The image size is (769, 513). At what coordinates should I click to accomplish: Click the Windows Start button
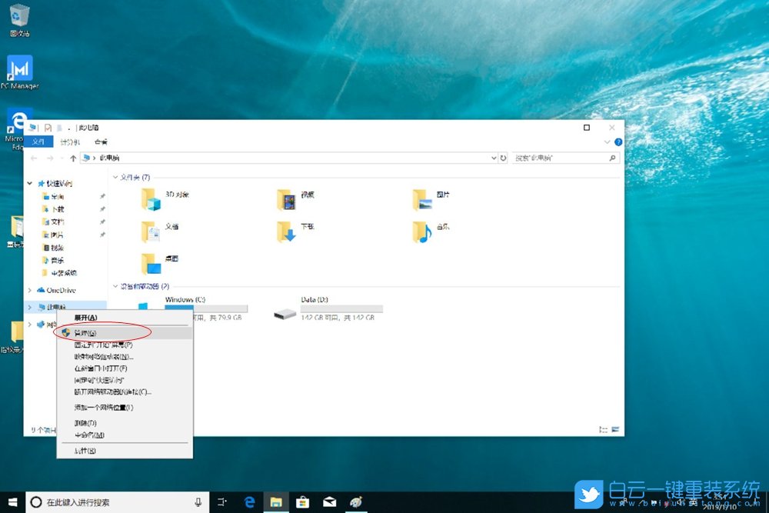pyautogui.click(x=12, y=502)
